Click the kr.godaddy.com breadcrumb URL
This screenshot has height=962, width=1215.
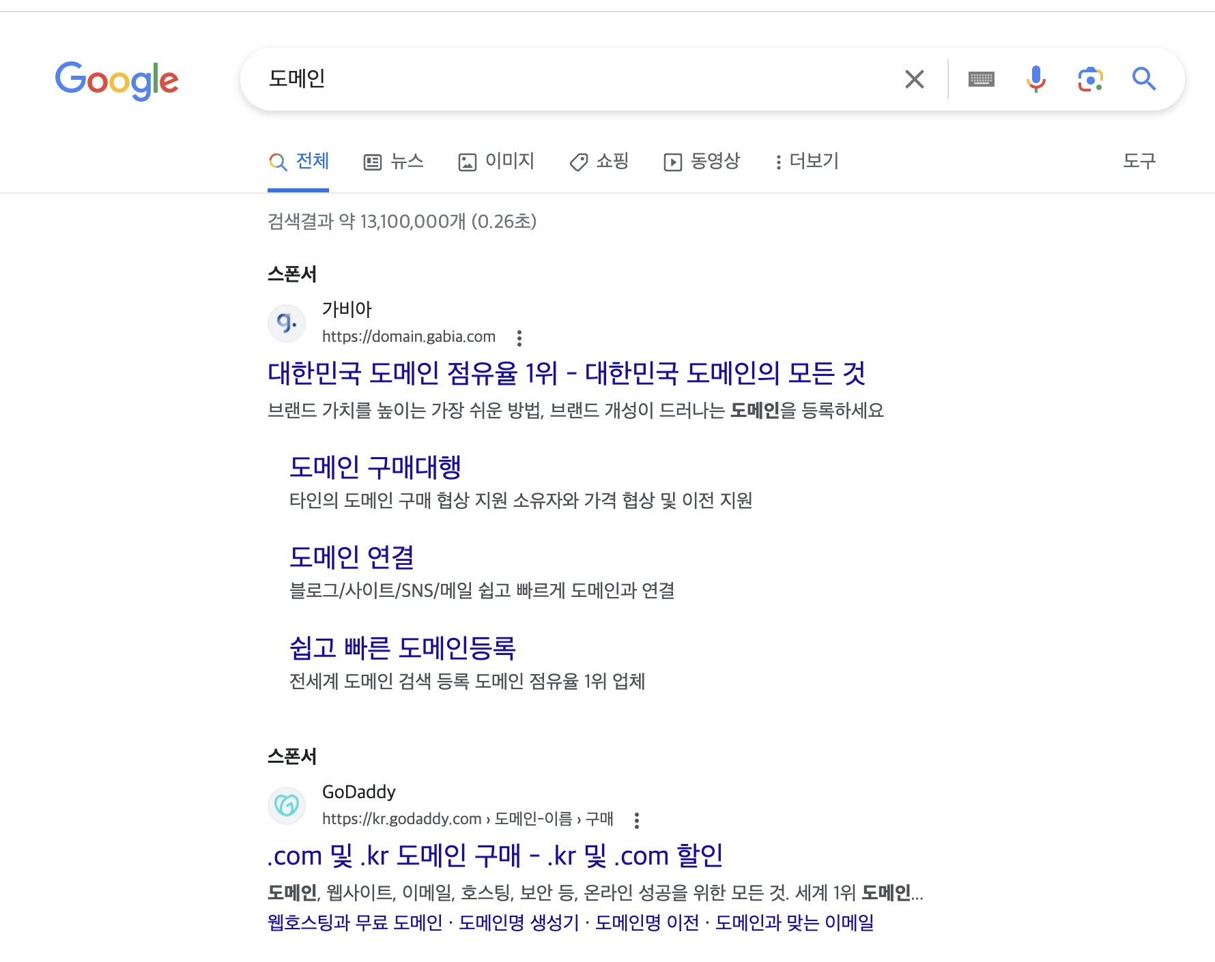coord(468,819)
